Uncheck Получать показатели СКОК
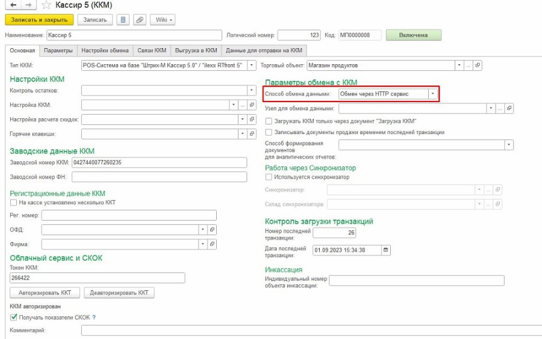The height and width of the screenshot is (339, 542). pyautogui.click(x=13, y=317)
